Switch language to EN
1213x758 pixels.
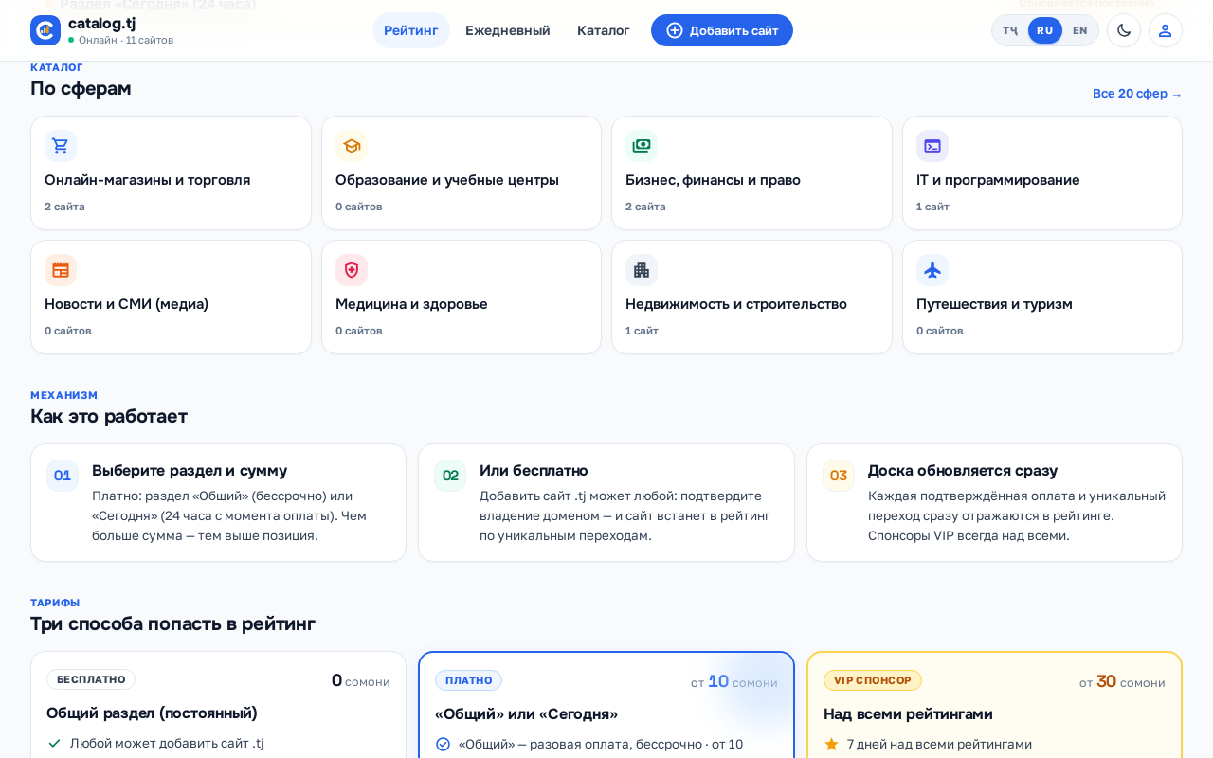pyautogui.click(x=1080, y=30)
